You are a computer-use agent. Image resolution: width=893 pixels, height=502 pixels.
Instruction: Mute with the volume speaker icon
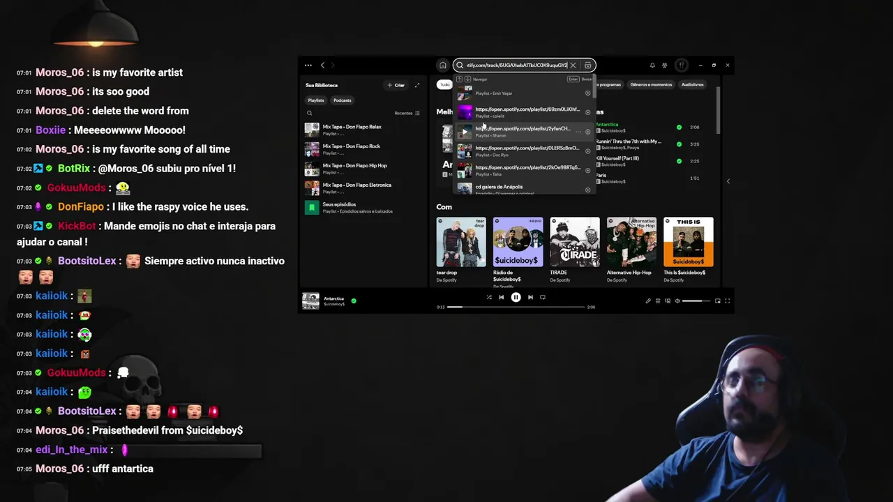[677, 301]
